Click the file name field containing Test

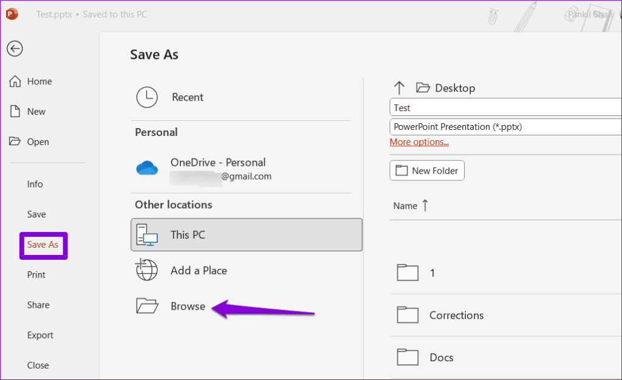coord(505,107)
